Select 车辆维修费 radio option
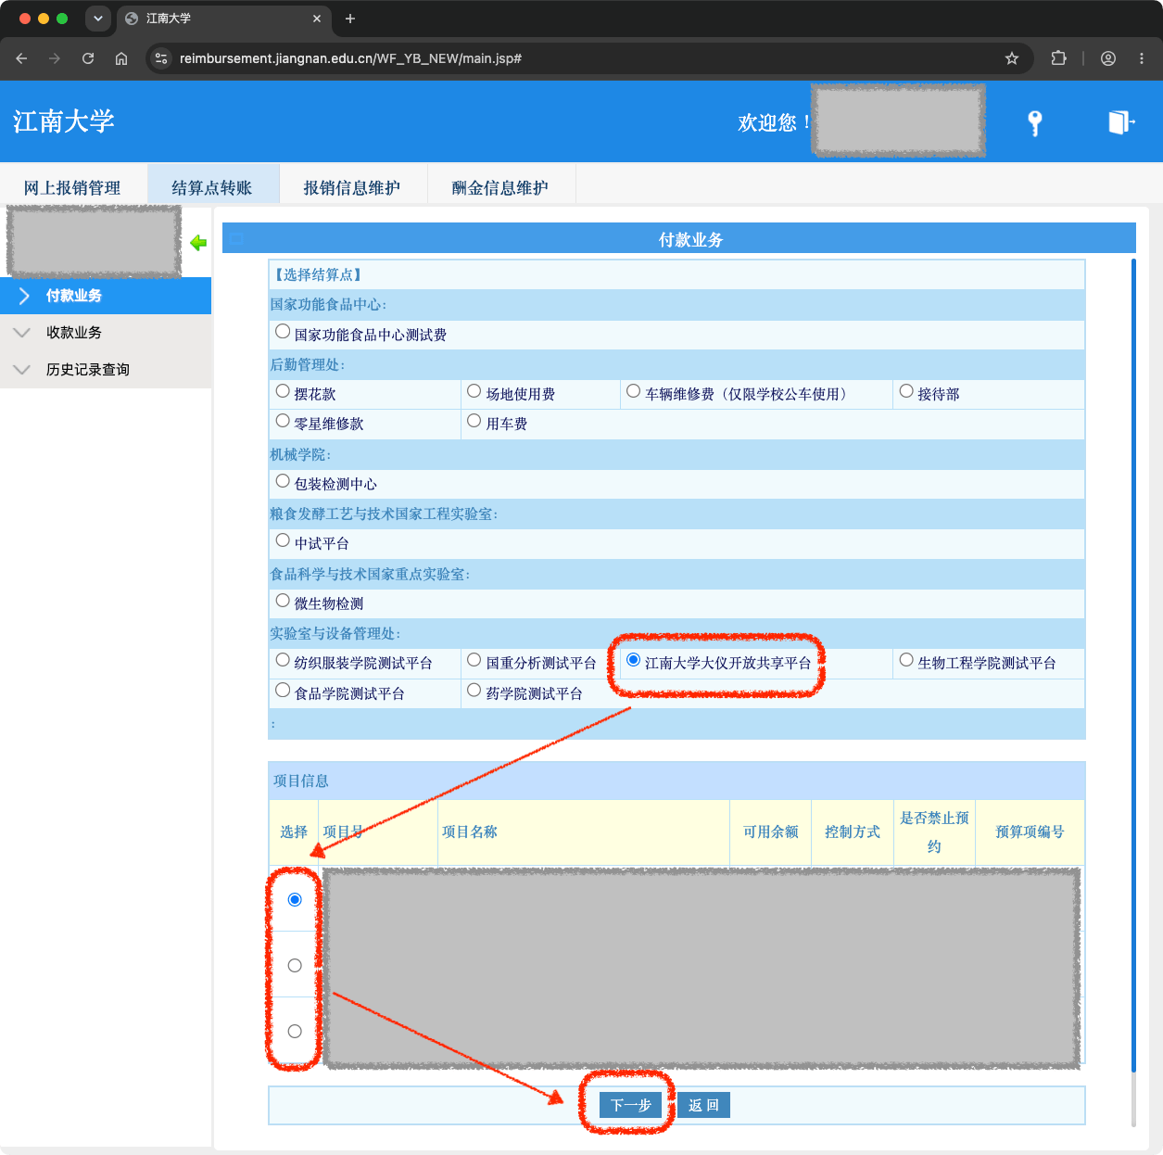Viewport: 1163px width, 1155px height. (x=634, y=391)
